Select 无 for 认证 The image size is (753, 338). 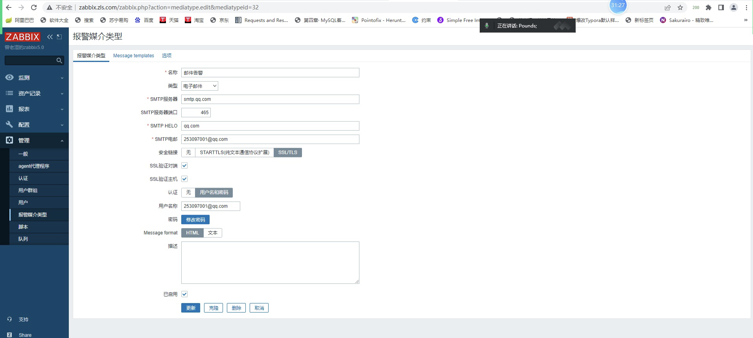(x=188, y=192)
